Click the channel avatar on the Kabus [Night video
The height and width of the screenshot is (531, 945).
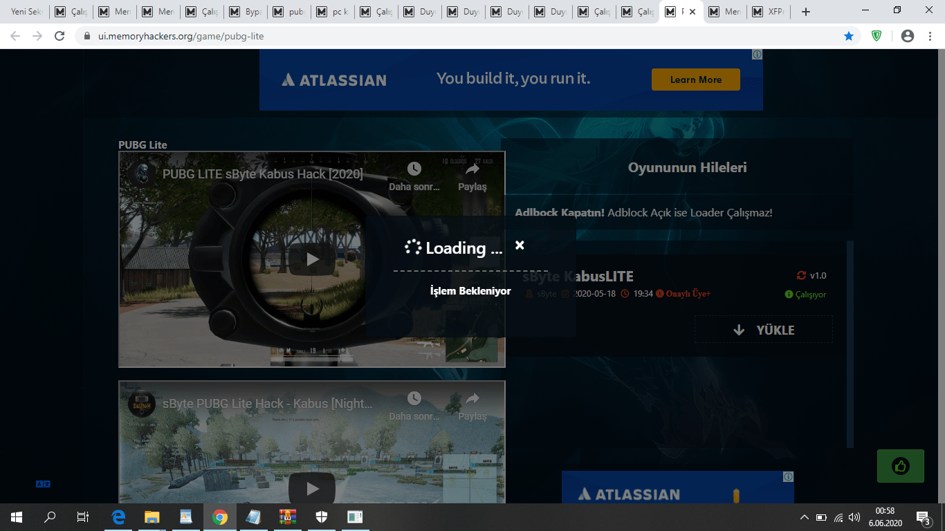pos(141,404)
